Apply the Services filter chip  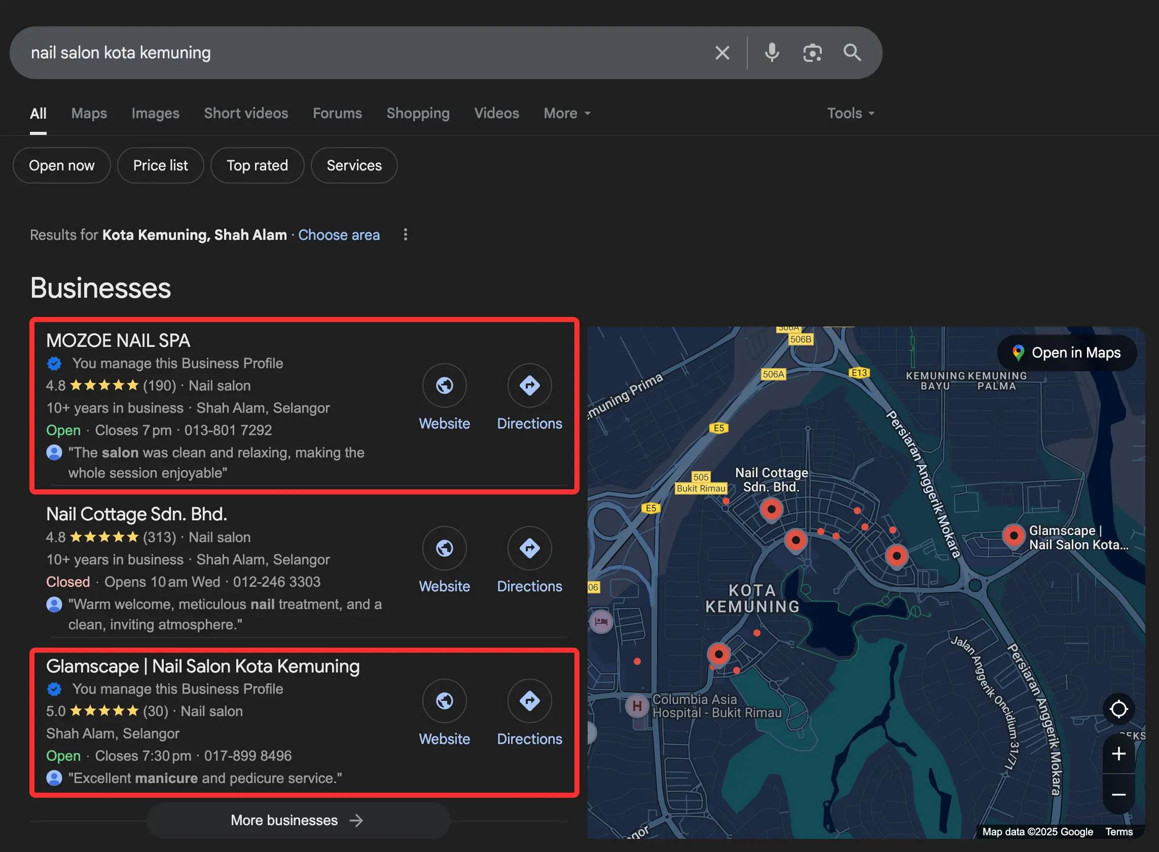click(x=354, y=165)
